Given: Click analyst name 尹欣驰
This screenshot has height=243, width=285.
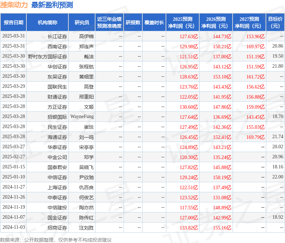Looking at the screenshot, I should (86, 177).
